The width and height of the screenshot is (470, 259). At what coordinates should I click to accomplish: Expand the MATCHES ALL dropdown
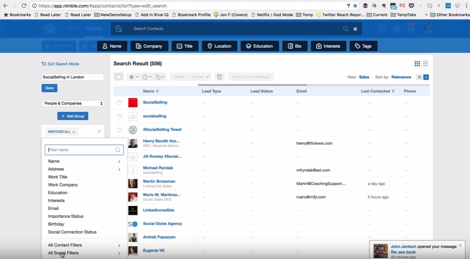(62, 132)
